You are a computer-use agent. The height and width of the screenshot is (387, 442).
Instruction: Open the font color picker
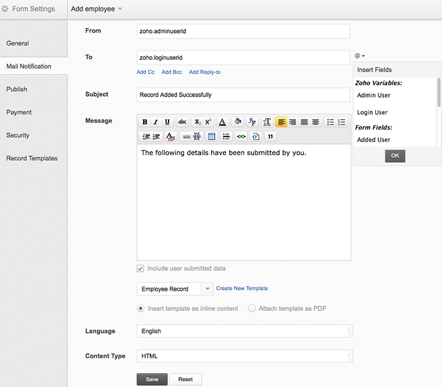pyautogui.click(x=222, y=122)
